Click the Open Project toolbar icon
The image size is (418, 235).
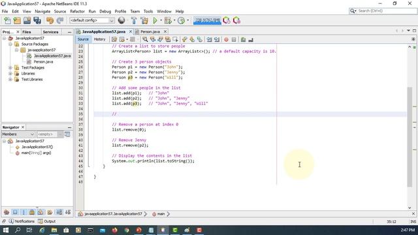(27, 20)
